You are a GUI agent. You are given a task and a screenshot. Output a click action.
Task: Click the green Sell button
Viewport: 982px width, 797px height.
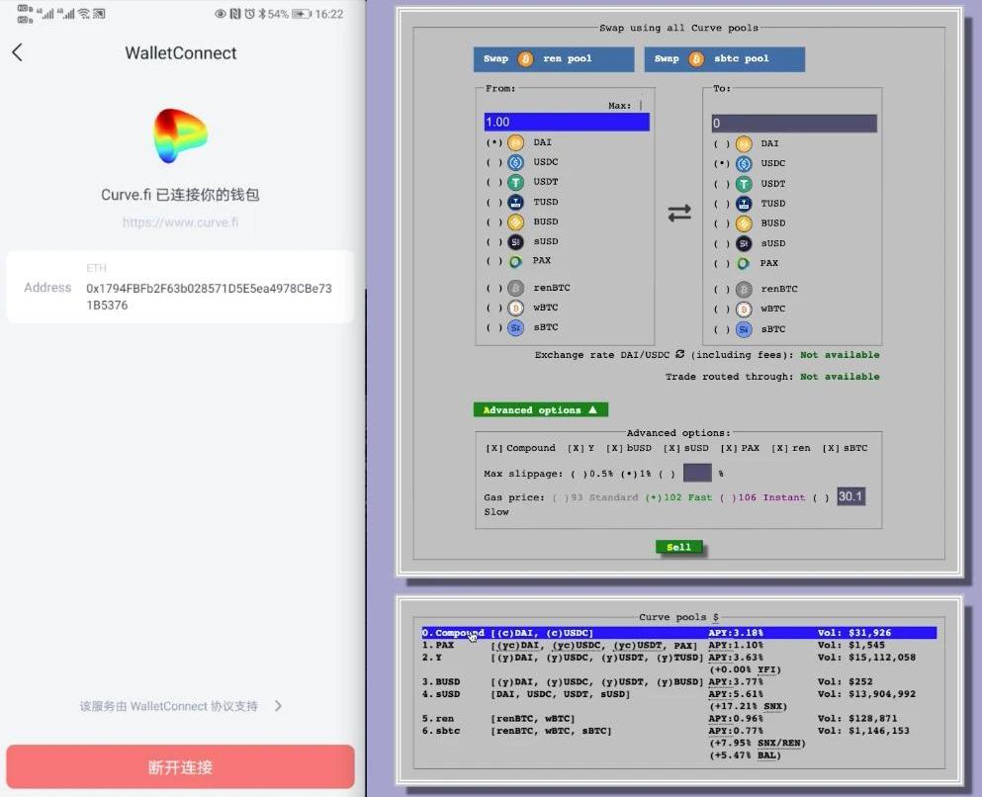pyautogui.click(x=678, y=547)
